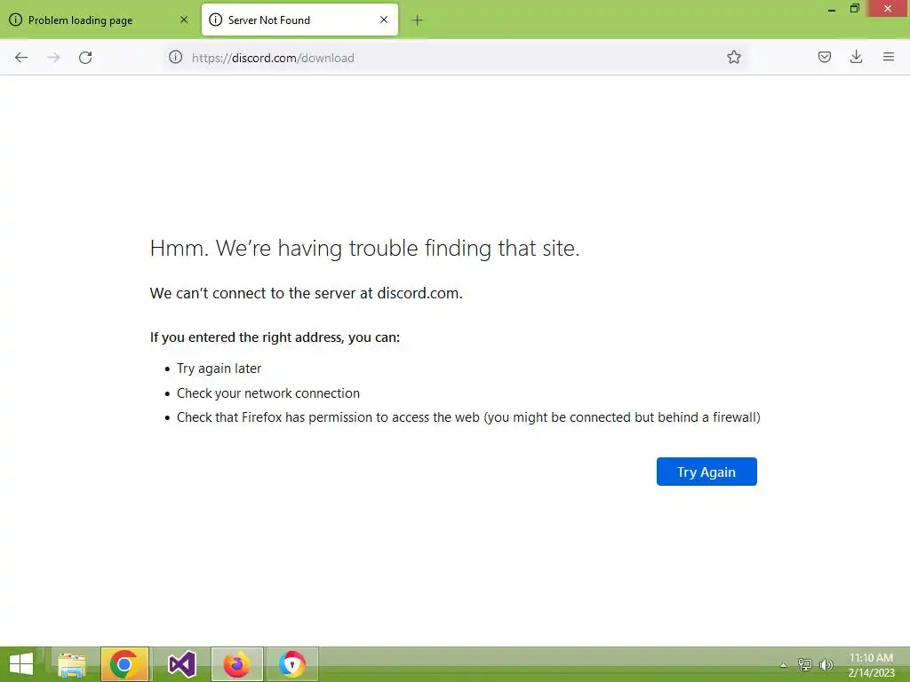The width and height of the screenshot is (910, 682).
Task: Click the Try Again button
Action: coord(706,472)
